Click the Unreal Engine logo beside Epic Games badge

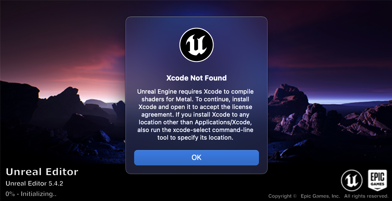(x=352, y=181)
